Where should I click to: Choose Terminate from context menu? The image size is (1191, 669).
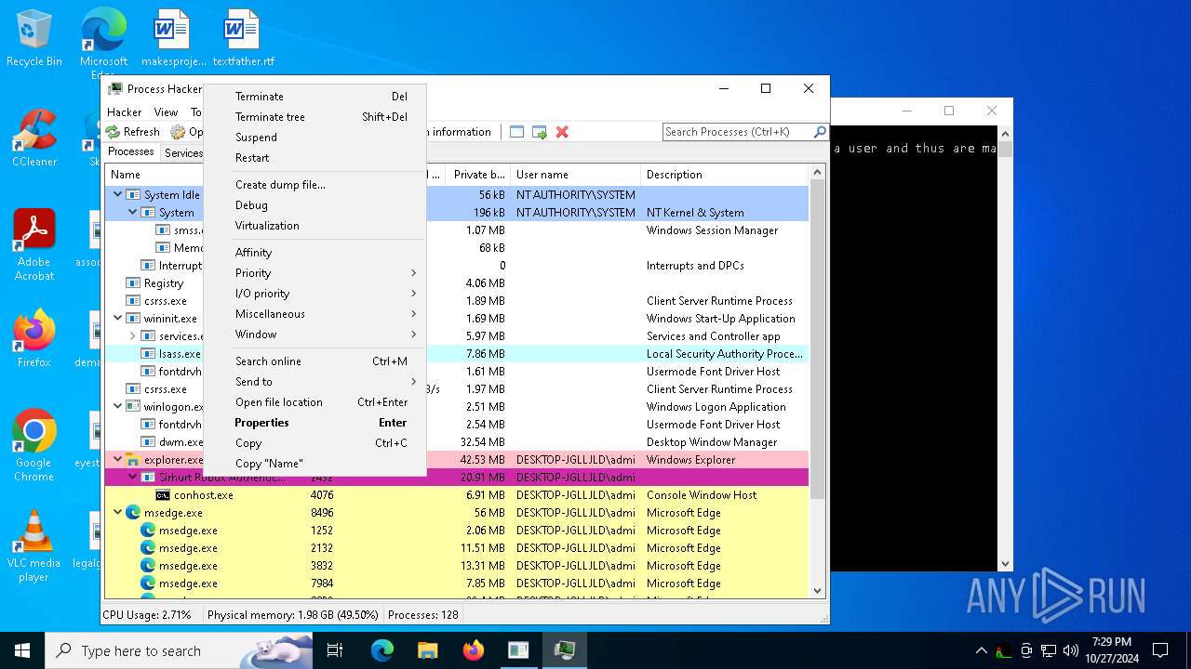pyautogui.click(x=314, y=97)
